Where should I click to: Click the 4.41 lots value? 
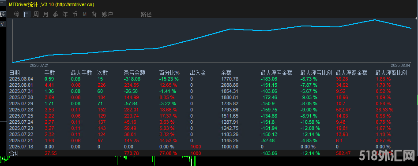[x=49, y=85]
